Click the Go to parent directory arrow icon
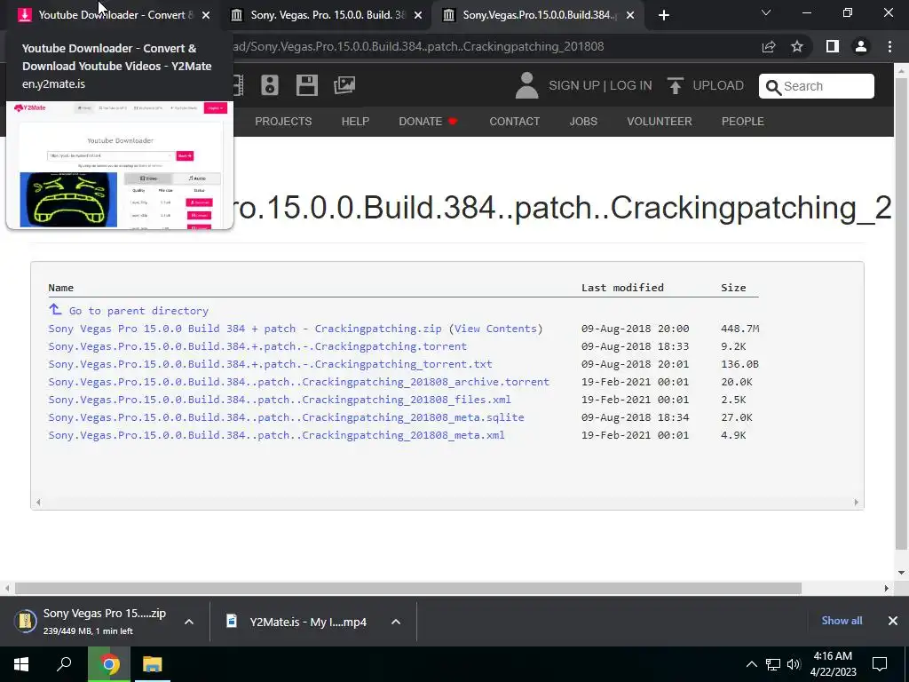The height and width of the screenshot is (682, 909). [x=55, y=310]
